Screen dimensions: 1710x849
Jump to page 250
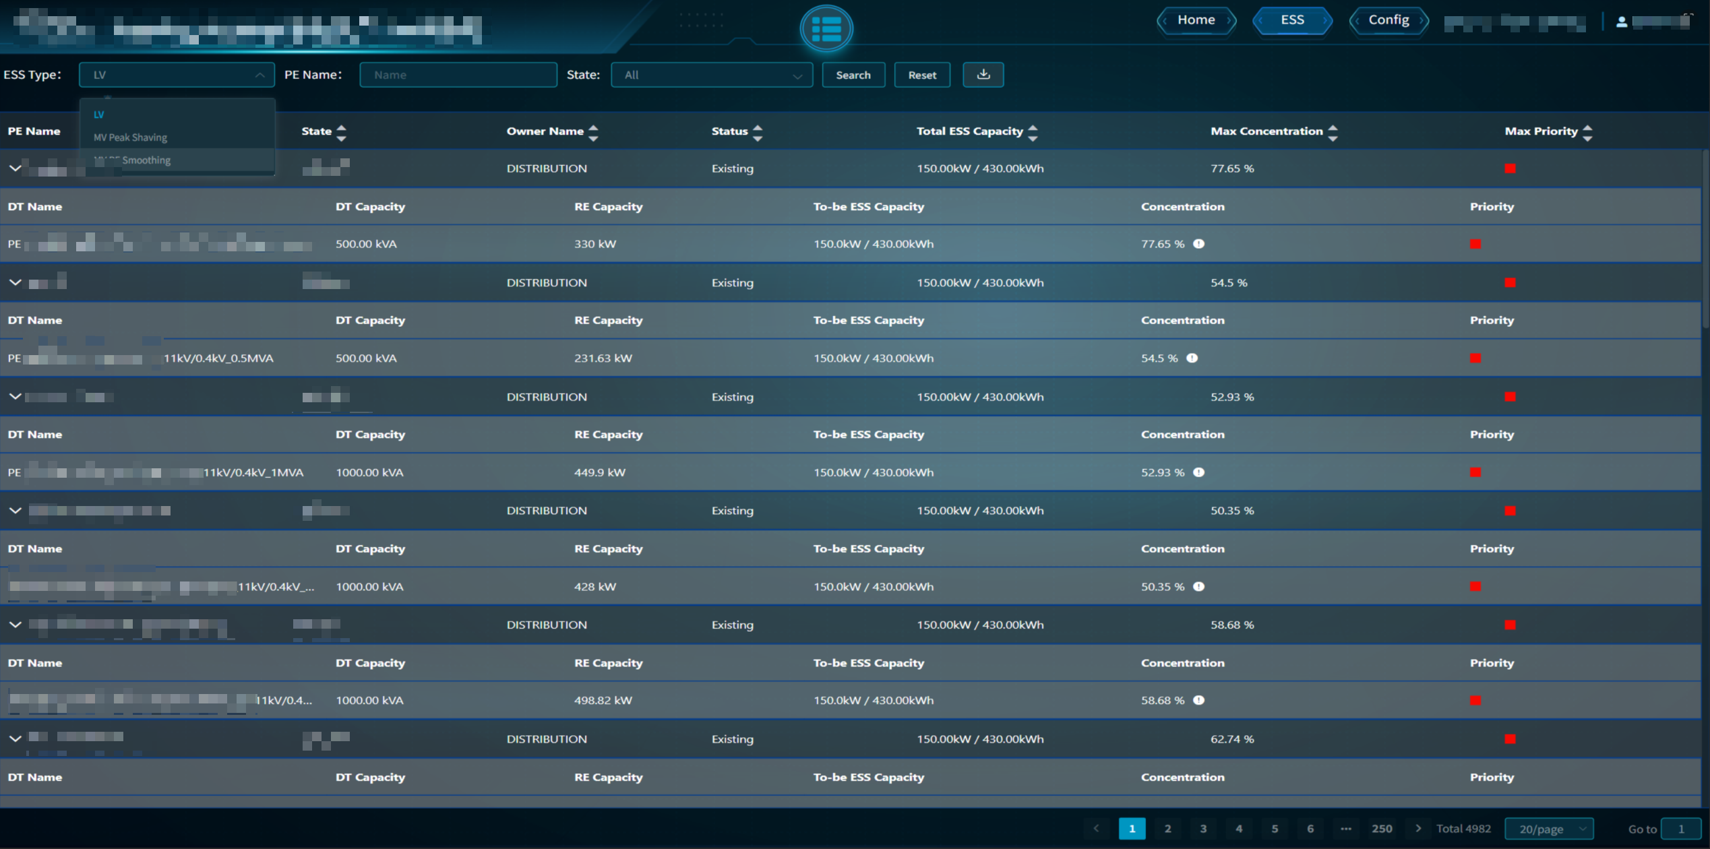tap(1382, 828)
